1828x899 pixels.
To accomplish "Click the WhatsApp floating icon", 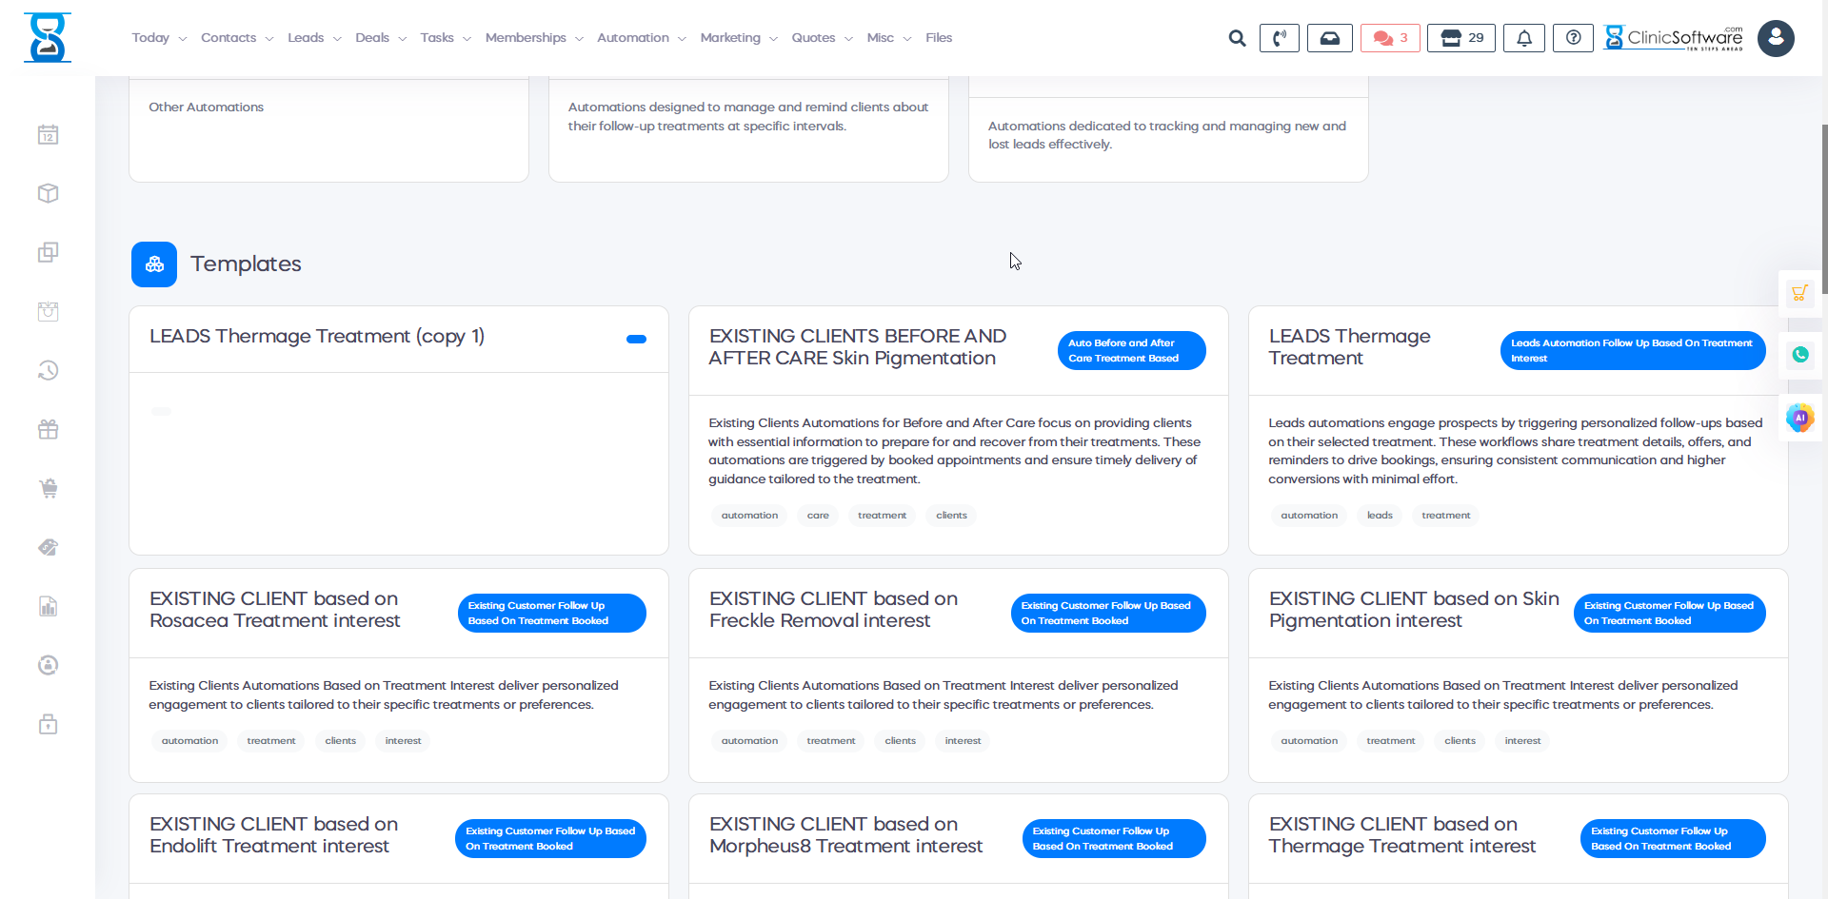I will [1799, 355].
